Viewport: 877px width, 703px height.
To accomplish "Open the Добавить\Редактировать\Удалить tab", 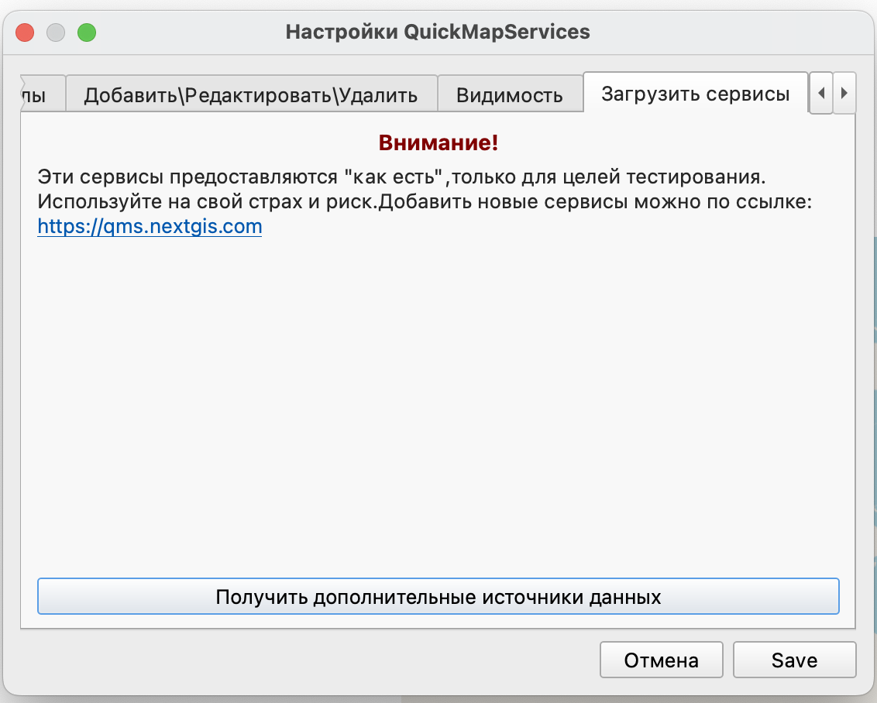I will pos(251,95).
